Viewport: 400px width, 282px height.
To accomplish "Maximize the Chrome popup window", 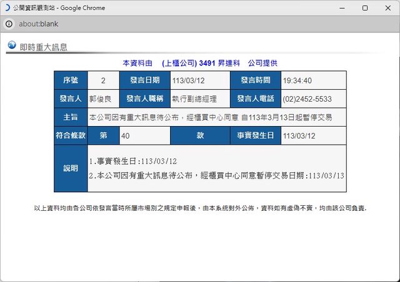I will 365,8.
